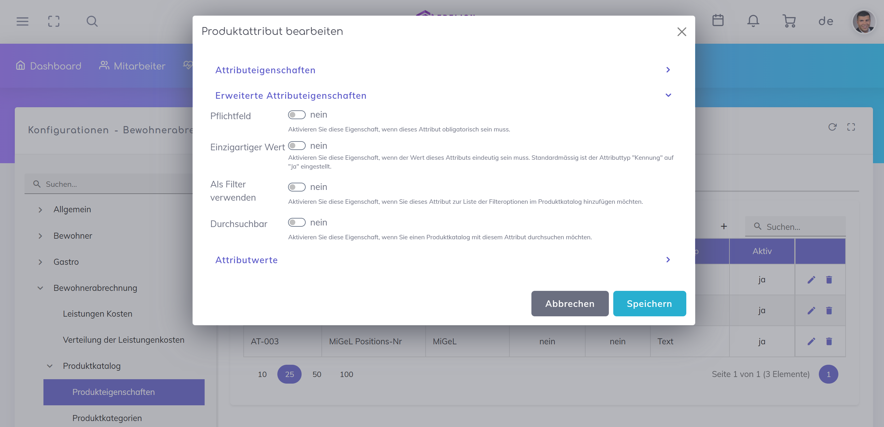Click edit pencil for AT-003 row
The image size is (884, 427).
coord(811,341)
